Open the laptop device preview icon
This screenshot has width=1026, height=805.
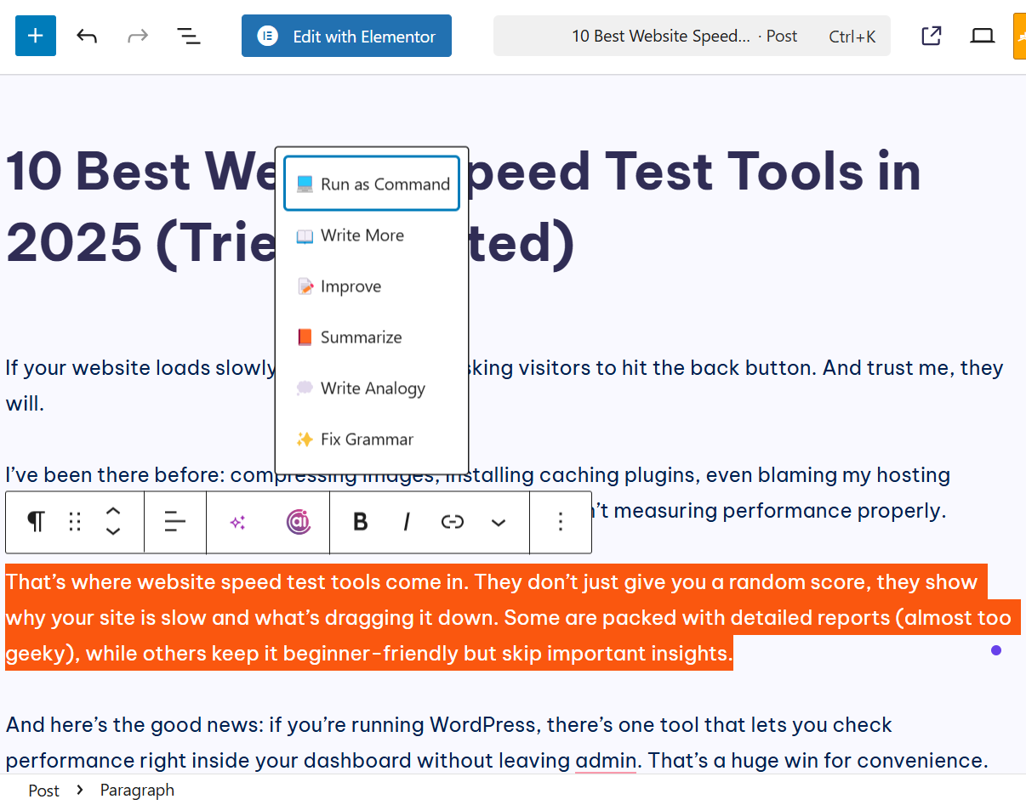(983, 36)
